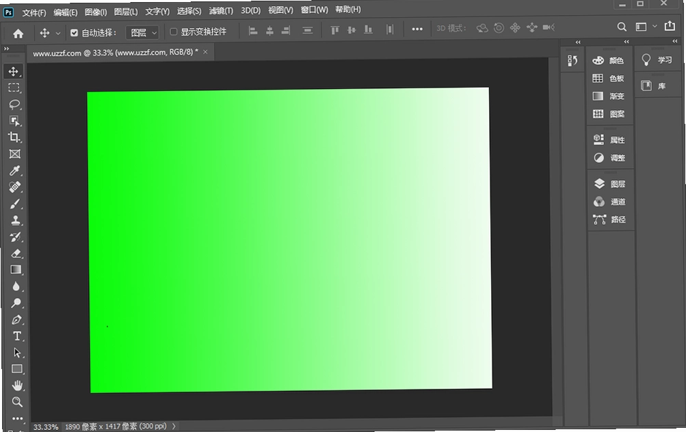This screenshot has height=432, width=686.
Task: Select the Blur tool
Action: pyautogui.click(x=16, y=286)
